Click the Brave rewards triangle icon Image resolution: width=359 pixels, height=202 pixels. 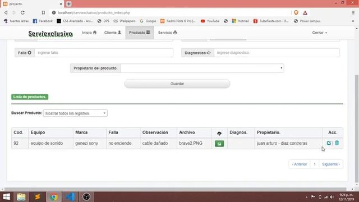pyautogui.click(x=305, y=13)
